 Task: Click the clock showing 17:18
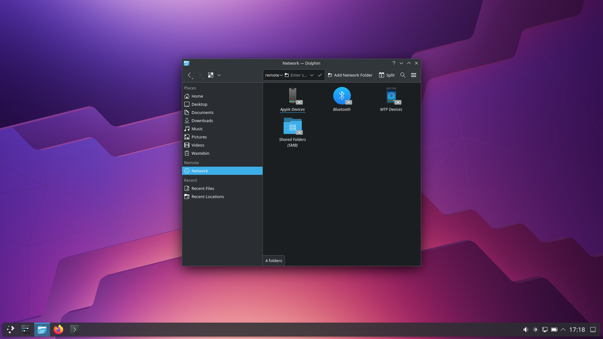577,330
